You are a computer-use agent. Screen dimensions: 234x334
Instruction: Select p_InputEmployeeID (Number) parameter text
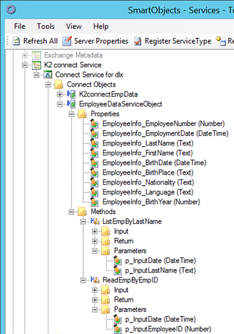[x=168, y=329]
